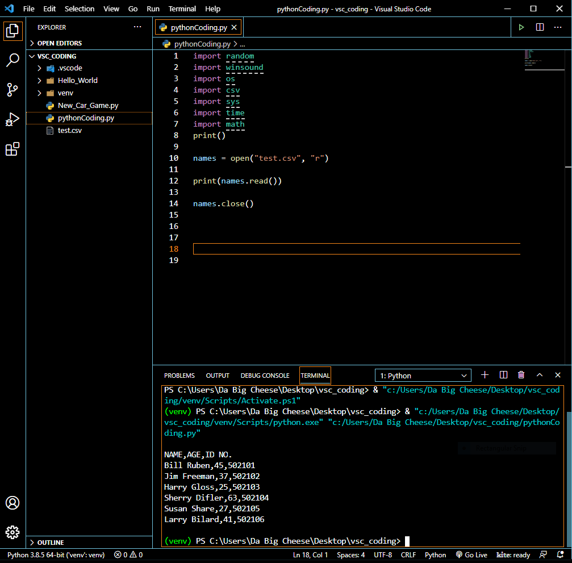This screenshot has height=563, width=572.
Task: Open the Extensions view
Action: coord(12,149)
